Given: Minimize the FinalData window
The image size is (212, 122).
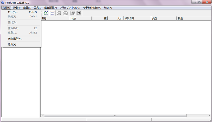Looking at the screenshot, I should (x=194, y=2).
